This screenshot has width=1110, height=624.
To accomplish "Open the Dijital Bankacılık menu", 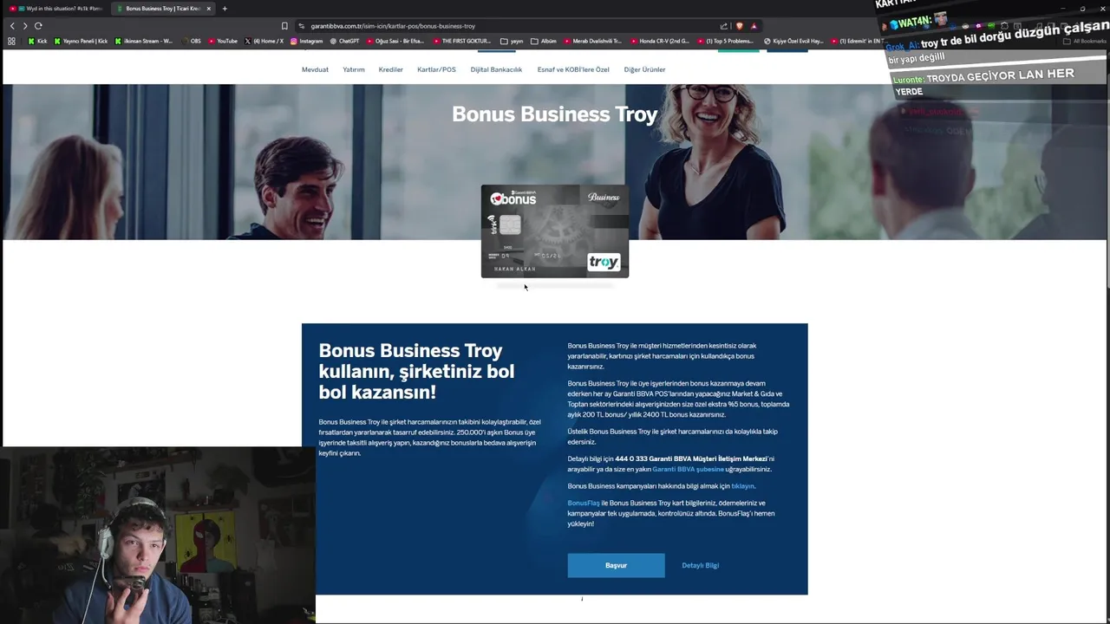I will (x=496, y=69).
